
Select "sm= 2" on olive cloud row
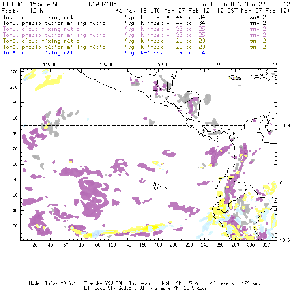[x=258, y=41]
